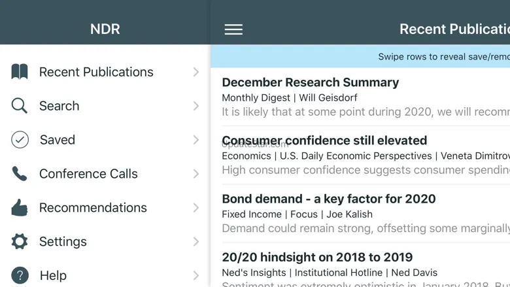Tap the Swipe rows hint banner
This screenshot has height=287, width=510.
pos(360,57)
